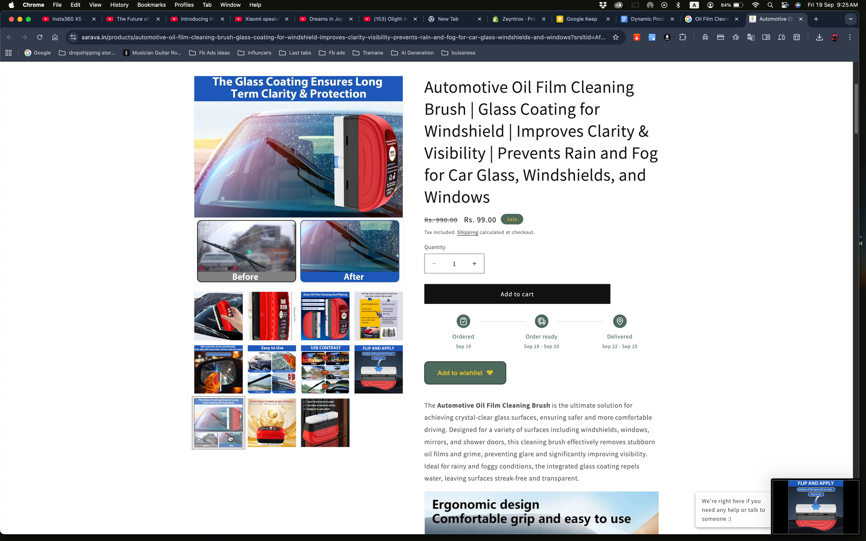Open the Chrome extensions puzzle icon
Screen dimensions: 866x541
click(x=683, y=37)
